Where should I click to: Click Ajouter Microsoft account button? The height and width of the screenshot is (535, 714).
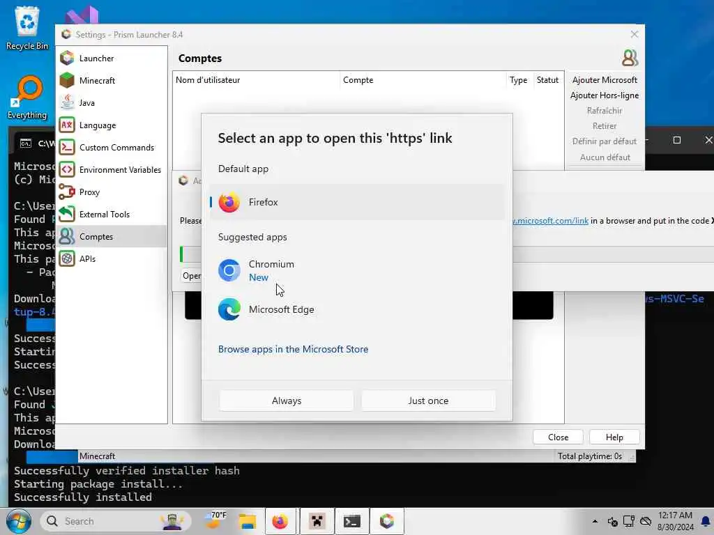[605, 80]
